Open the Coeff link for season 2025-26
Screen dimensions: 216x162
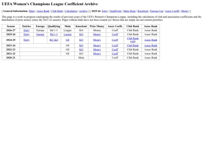click(115, 34)
